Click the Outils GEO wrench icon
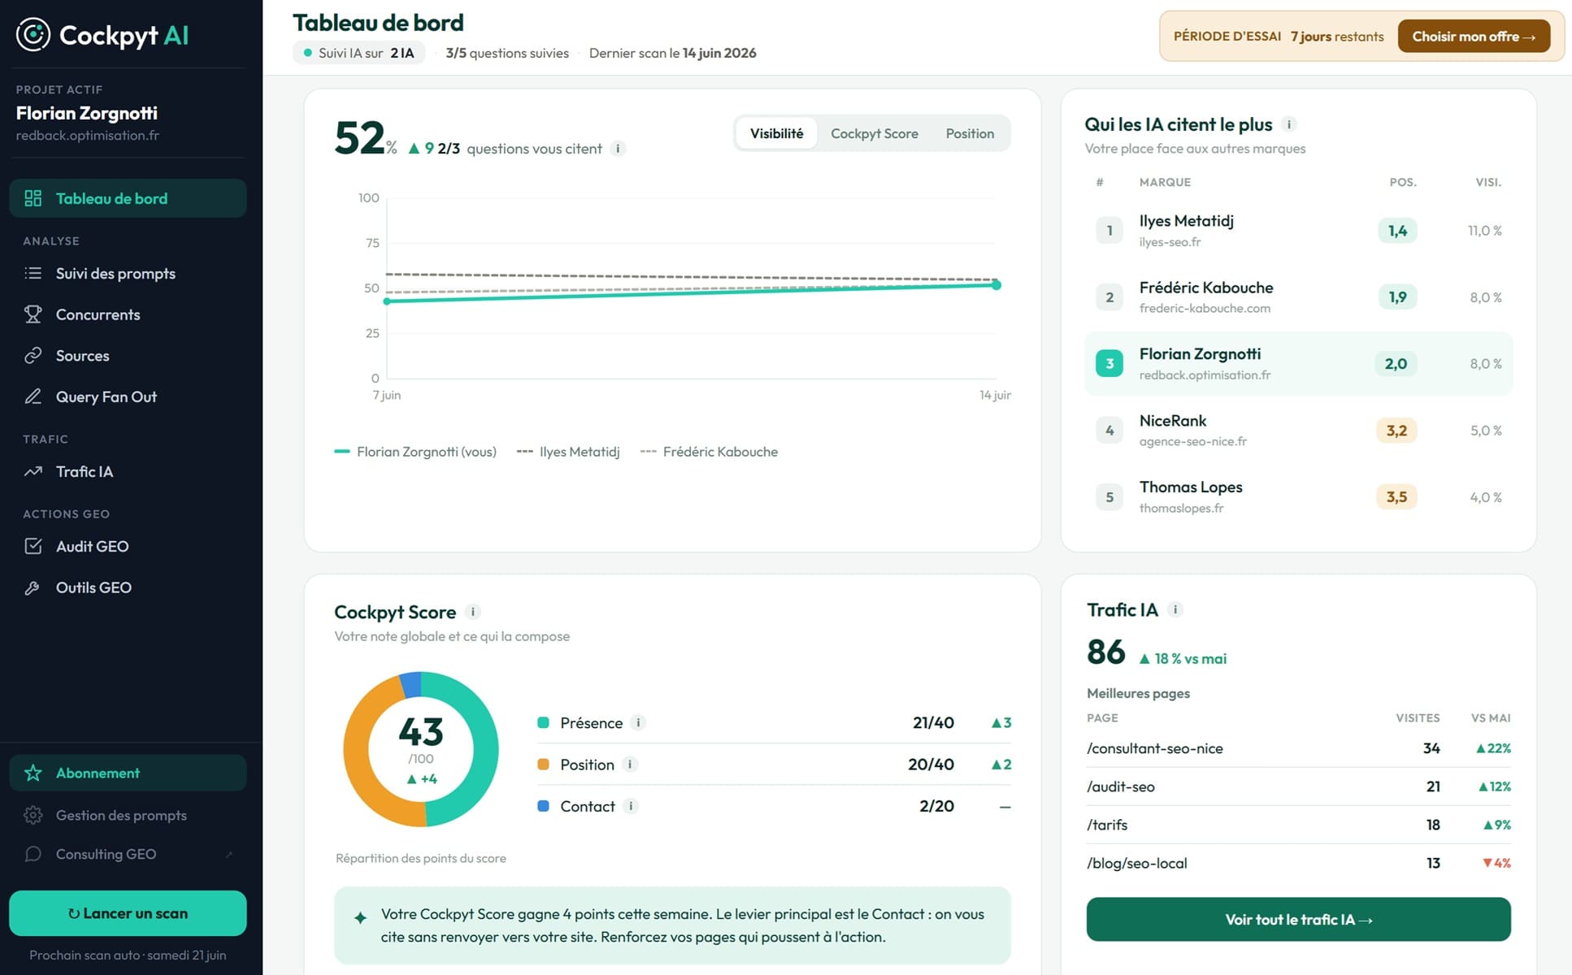 (x=33, y=587)
